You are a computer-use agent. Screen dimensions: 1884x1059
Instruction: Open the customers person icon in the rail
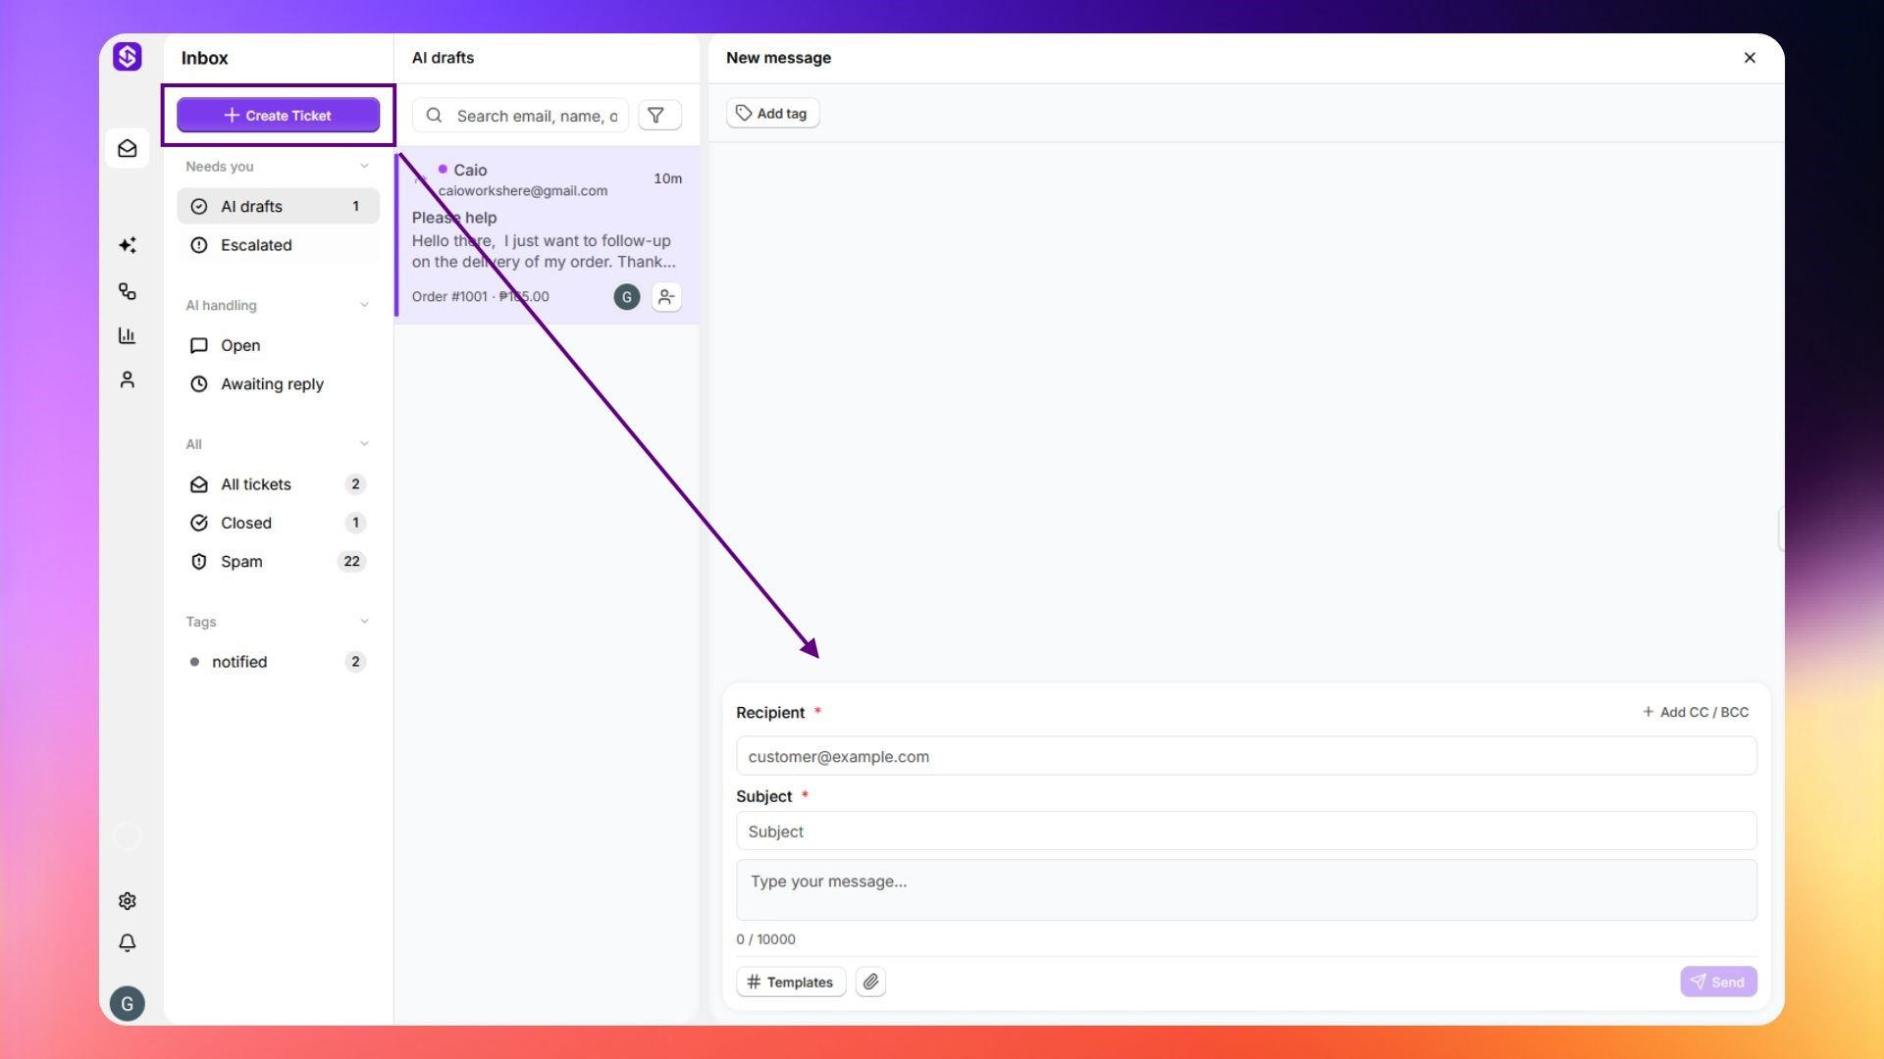point(128,379)
